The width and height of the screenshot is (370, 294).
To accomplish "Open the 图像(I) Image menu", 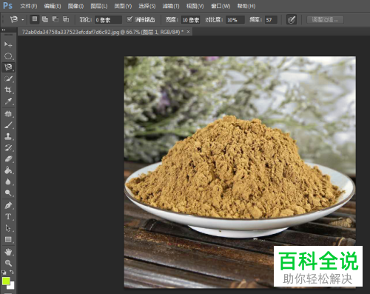I will click(75, 6).
